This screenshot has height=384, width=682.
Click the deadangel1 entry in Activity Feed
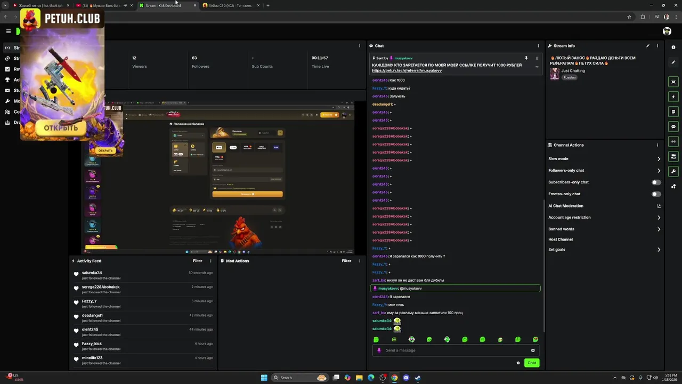pyautogui.click(x=143, y=318)
